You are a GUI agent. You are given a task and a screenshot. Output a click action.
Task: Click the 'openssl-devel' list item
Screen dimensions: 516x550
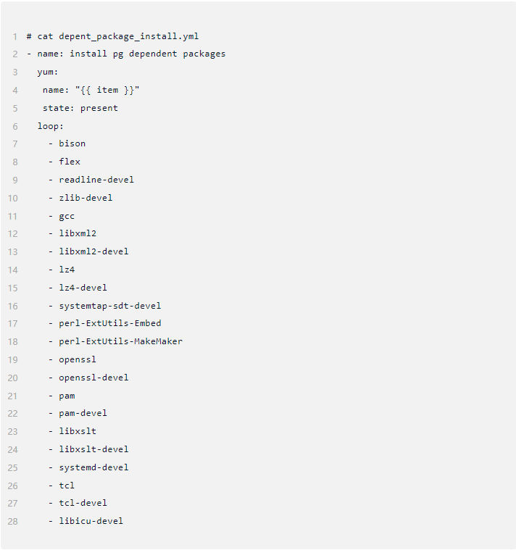click(93, 378)
